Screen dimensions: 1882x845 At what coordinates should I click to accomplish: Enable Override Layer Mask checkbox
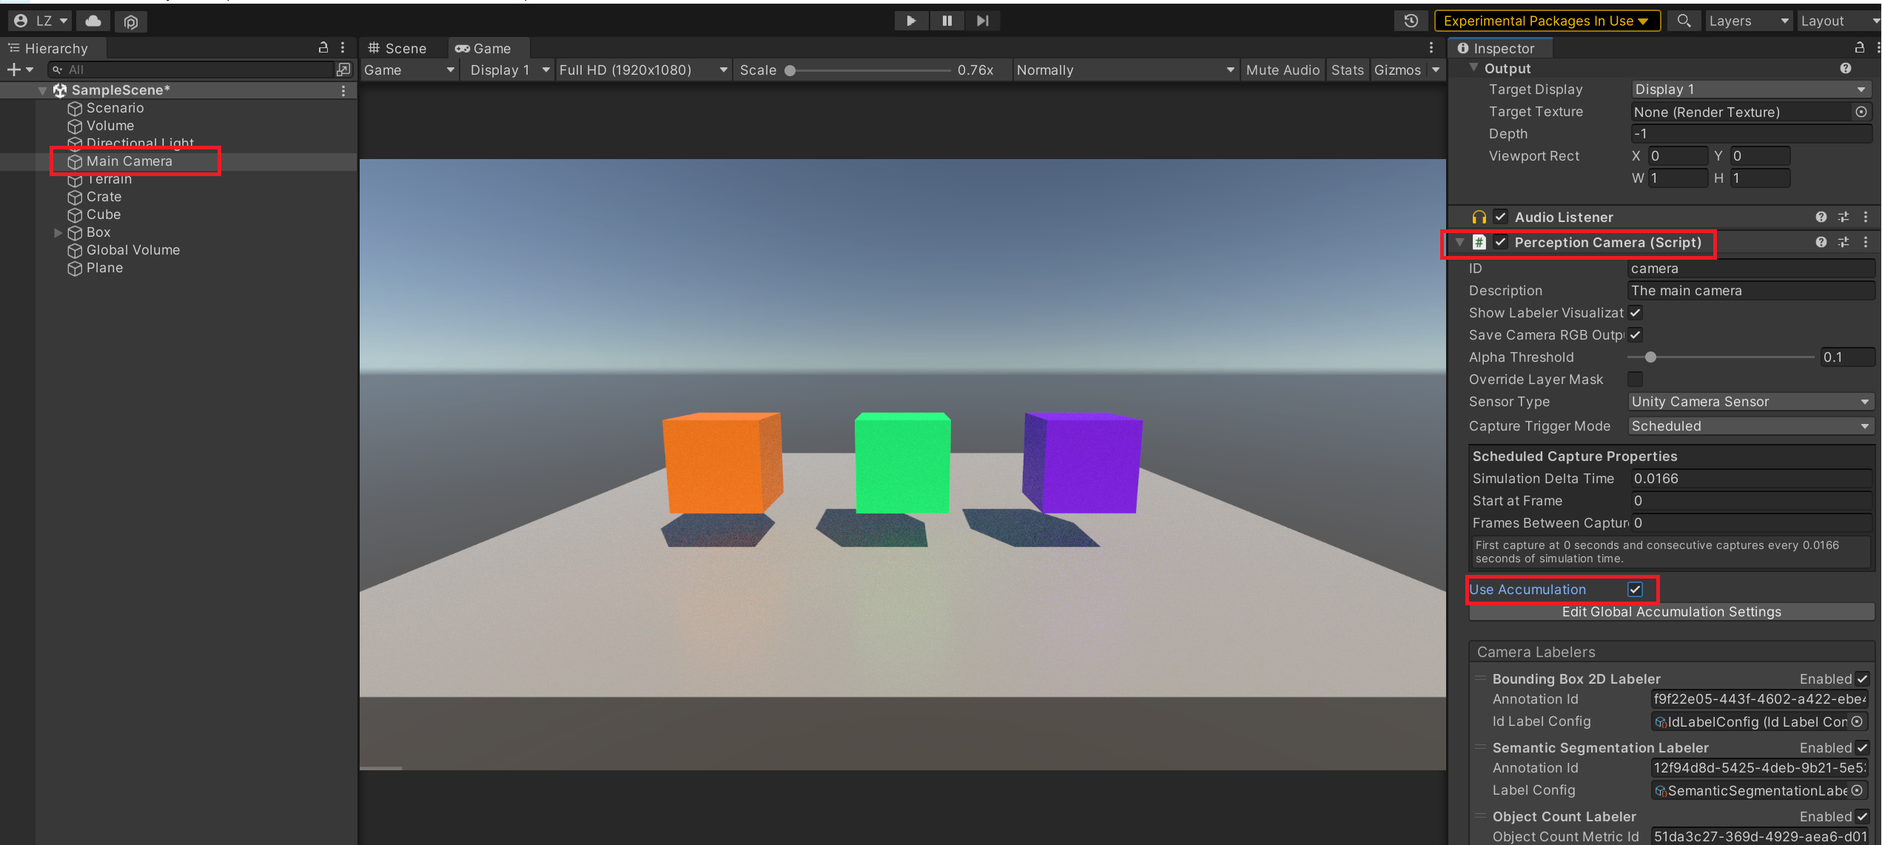1635,379
